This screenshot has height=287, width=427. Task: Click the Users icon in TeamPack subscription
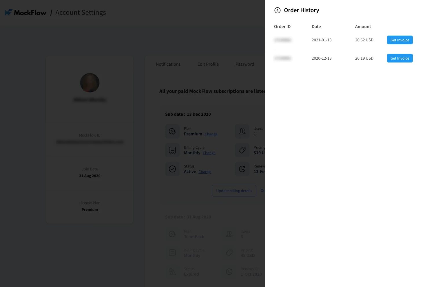pyautogui.click(x=229, y=234)
